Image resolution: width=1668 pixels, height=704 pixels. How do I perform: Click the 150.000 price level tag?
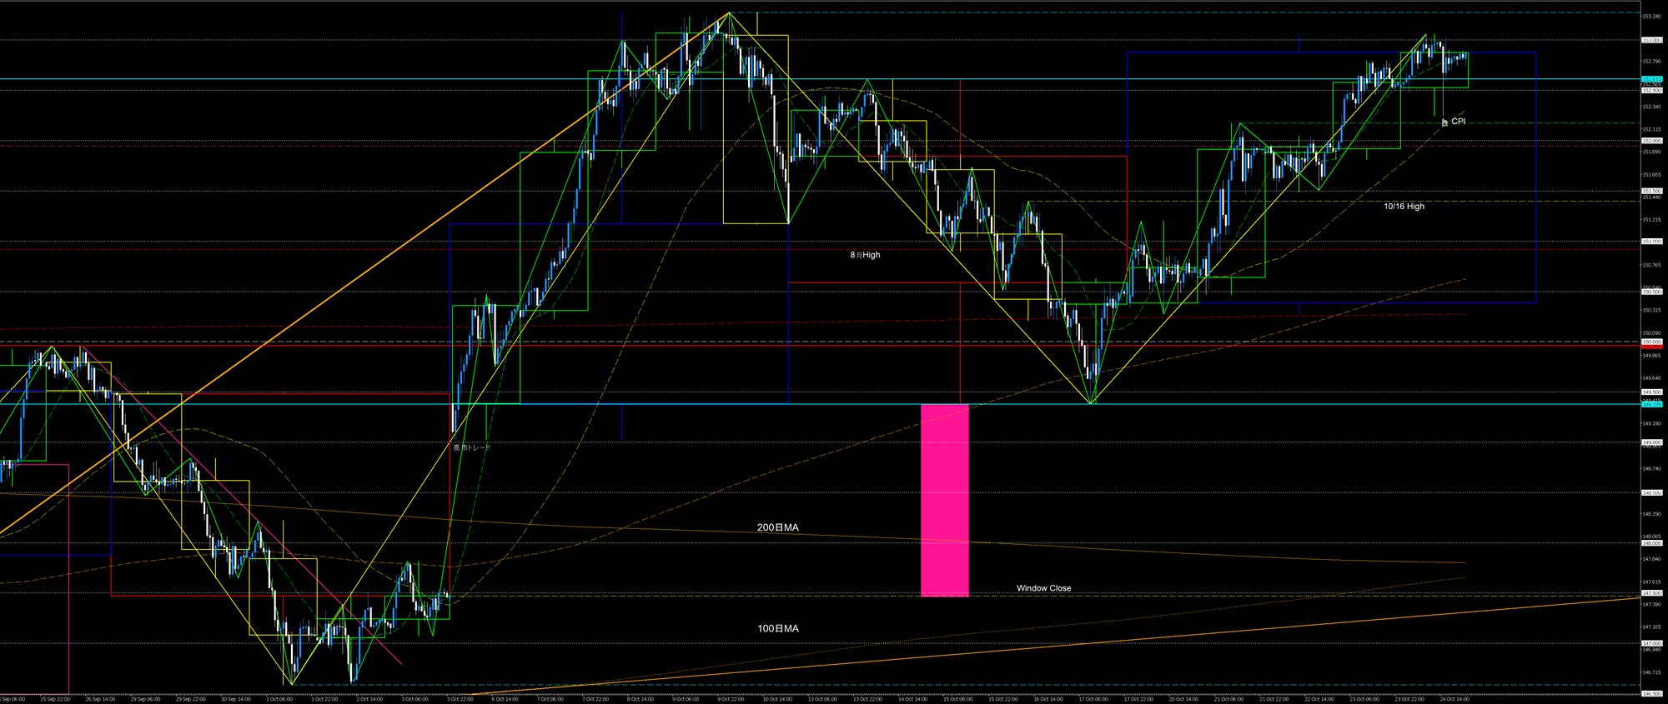(1651, 342)
